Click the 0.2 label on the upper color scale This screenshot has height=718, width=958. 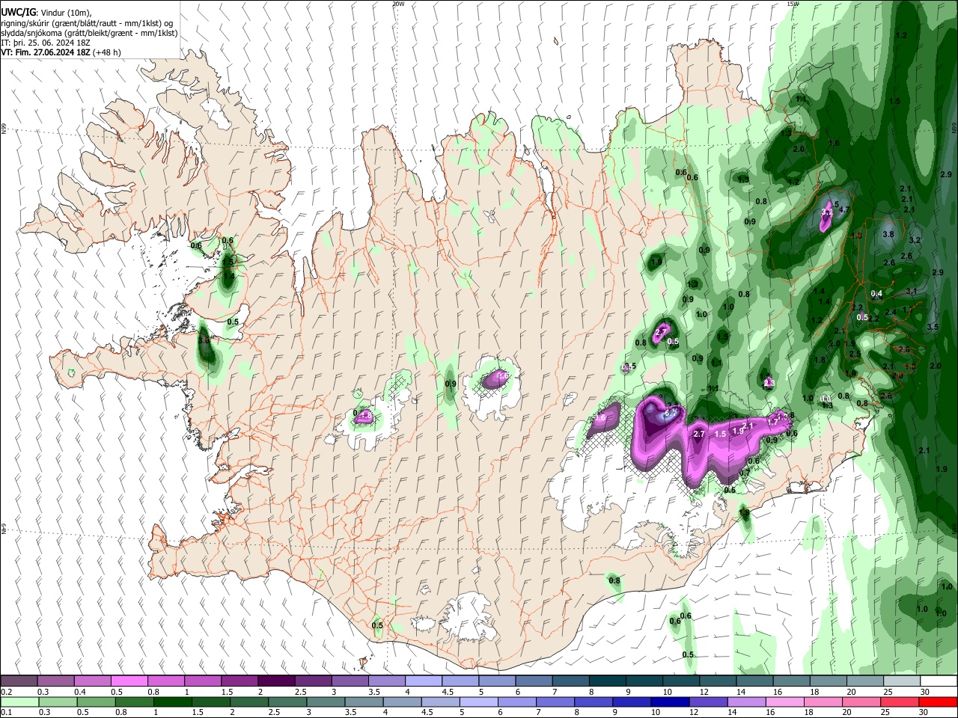tap(6, 692)
